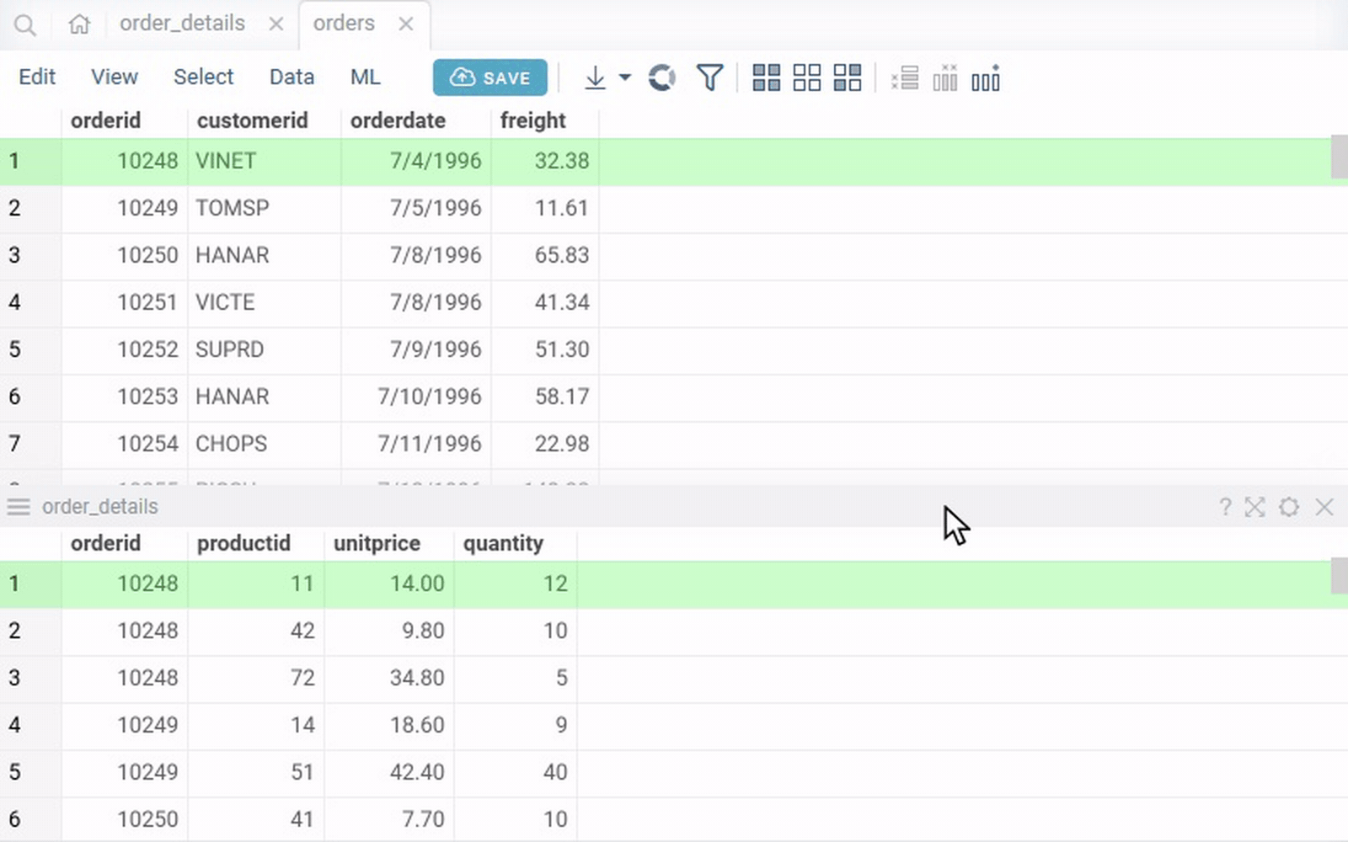Maximize the order_details panel with expand icon
Viewport: 1348px width, 842px height.
pos(1255,507)
